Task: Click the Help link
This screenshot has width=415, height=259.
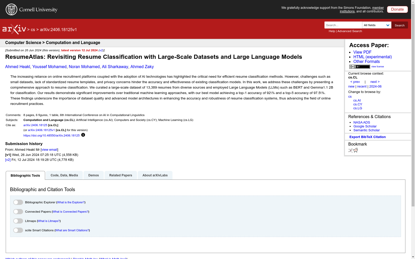Action: coord(332,31)
